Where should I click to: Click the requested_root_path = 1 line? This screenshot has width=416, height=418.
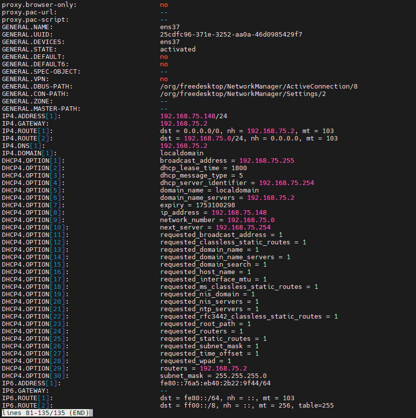pyautogui.click(x=206, y=324)
